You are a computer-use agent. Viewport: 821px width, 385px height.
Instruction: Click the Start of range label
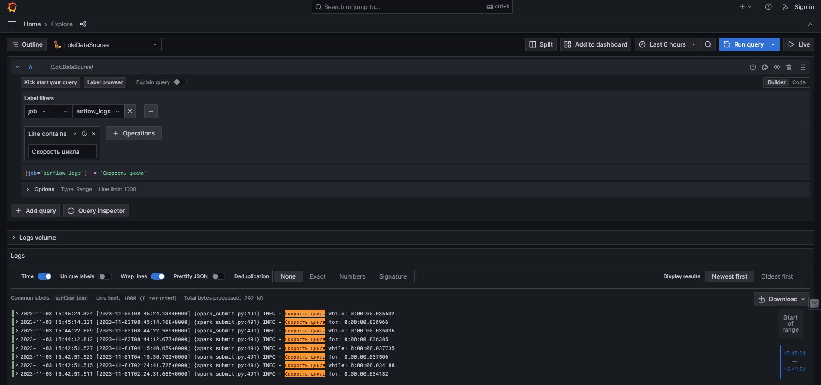pyautogui.click(x=790, y=323)
